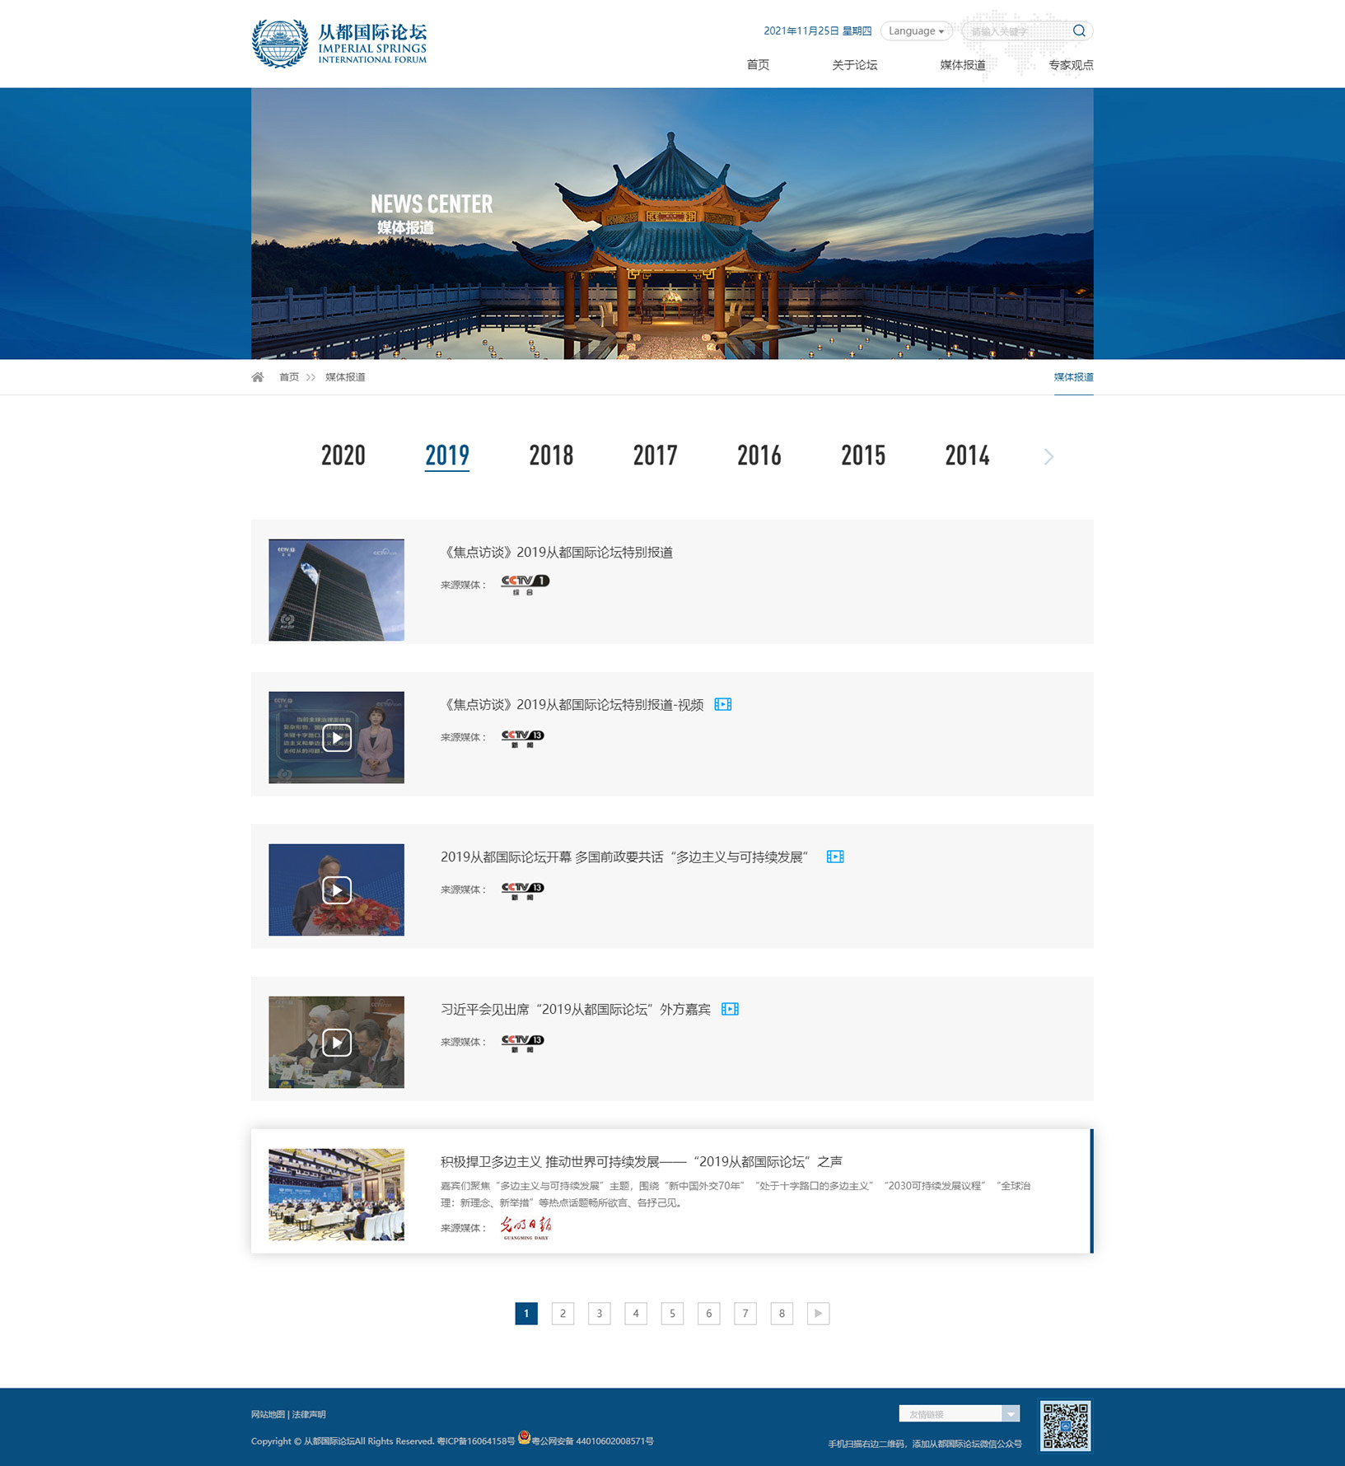Show more years with right chevron
Image resolution: width=1345 pixels, height=1466 pixels.
tap(1048, 457)
